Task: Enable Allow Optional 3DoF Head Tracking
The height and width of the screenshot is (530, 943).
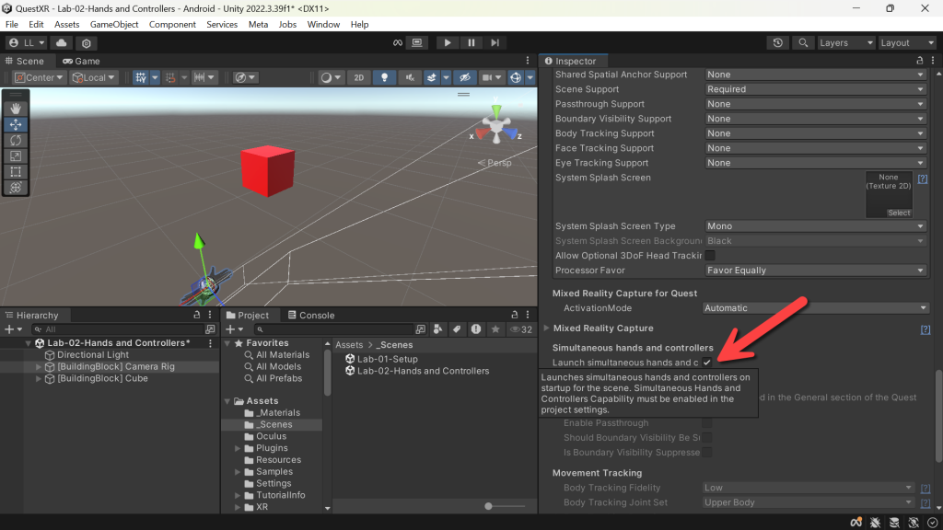Action: pos(710,256)
